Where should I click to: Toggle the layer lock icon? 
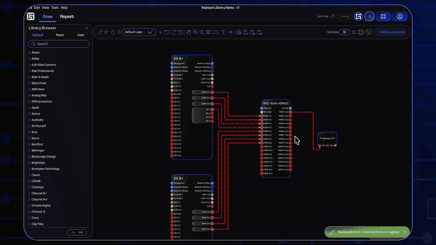pyautogui.click(x=113, y=32)
